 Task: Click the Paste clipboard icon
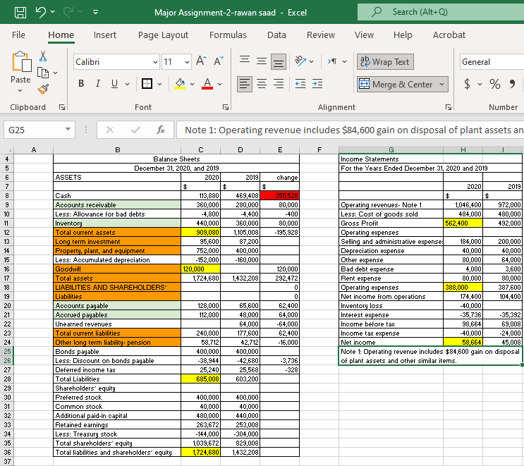coord(21,62)
